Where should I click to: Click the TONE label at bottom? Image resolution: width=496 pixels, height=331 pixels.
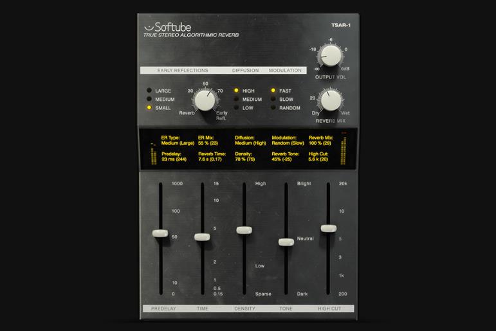pyautogui.click(x=286, y=309)
